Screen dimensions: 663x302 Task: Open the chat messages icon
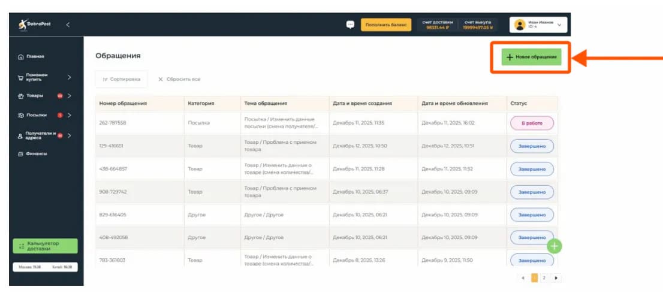coord(350,25)
